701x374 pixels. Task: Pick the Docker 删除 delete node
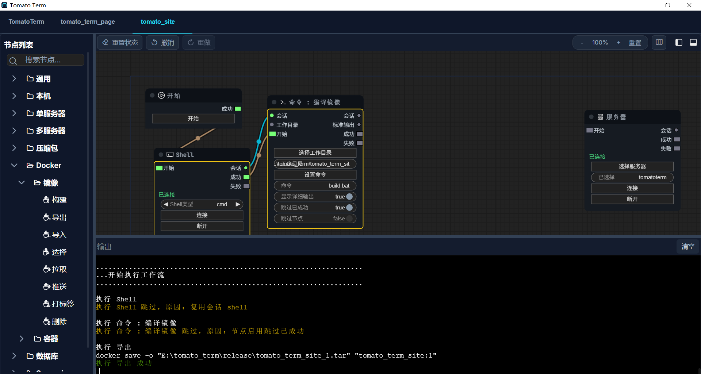click(x=55, y=321)
